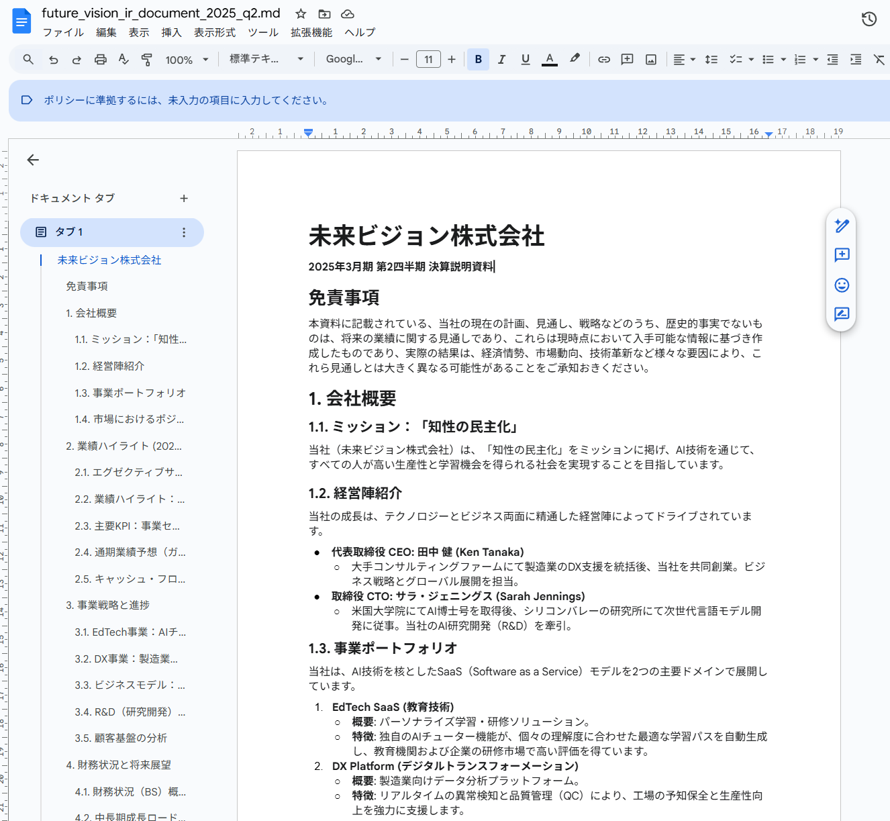Click the spell check icon

point(123,60)
